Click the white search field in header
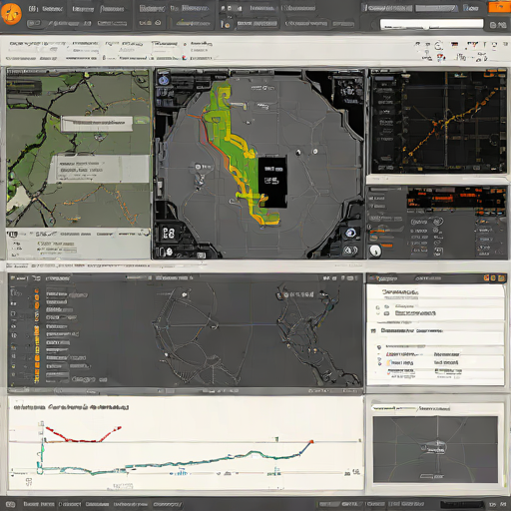This screenshot has width=511, height=511. click(431, 24)
